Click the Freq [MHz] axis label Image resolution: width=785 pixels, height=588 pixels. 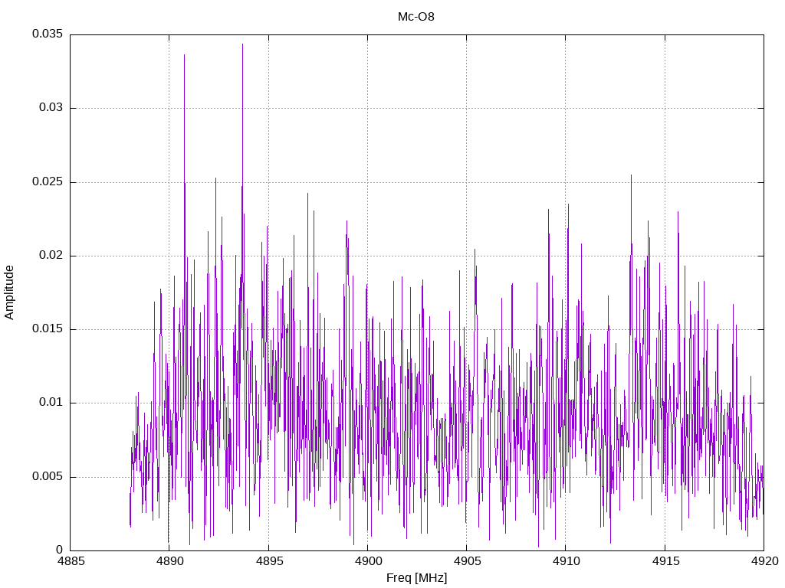click(416, 578)
